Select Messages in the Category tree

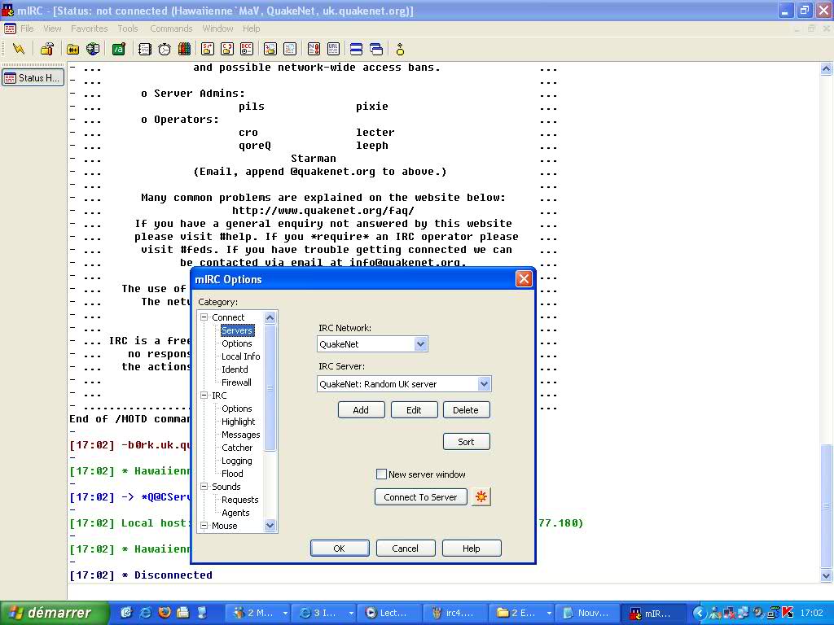(241, 435)
